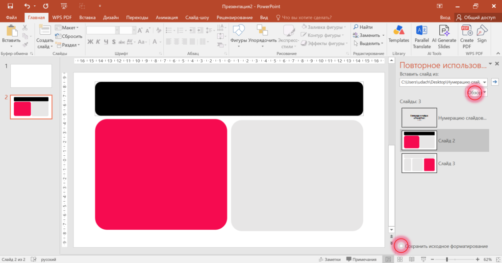Open the Вид tab
The width and height of the screenshot is (502, 263).
(264, 18)
